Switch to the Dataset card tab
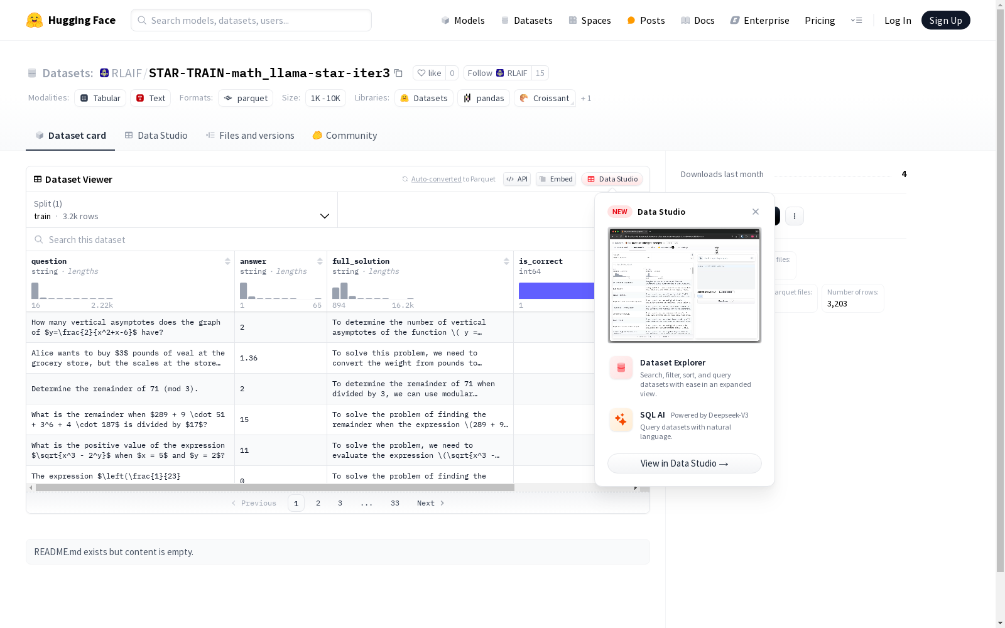Viewport: 1005px width, 628px height. click(70, 136)
